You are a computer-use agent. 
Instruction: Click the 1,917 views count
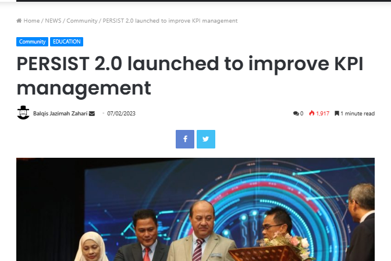pyautogui.click(x=323, y=114)
